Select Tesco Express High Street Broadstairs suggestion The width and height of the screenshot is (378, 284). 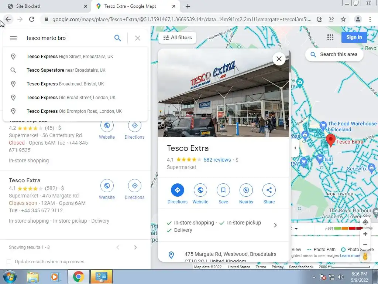click(75, 57)
